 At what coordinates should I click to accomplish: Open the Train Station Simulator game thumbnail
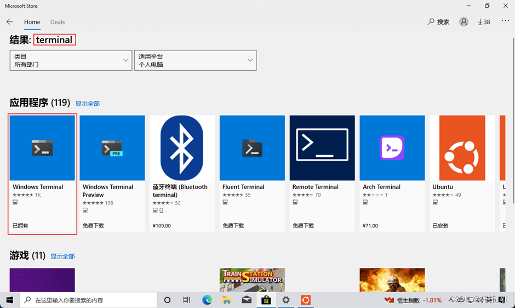point(252,280)
